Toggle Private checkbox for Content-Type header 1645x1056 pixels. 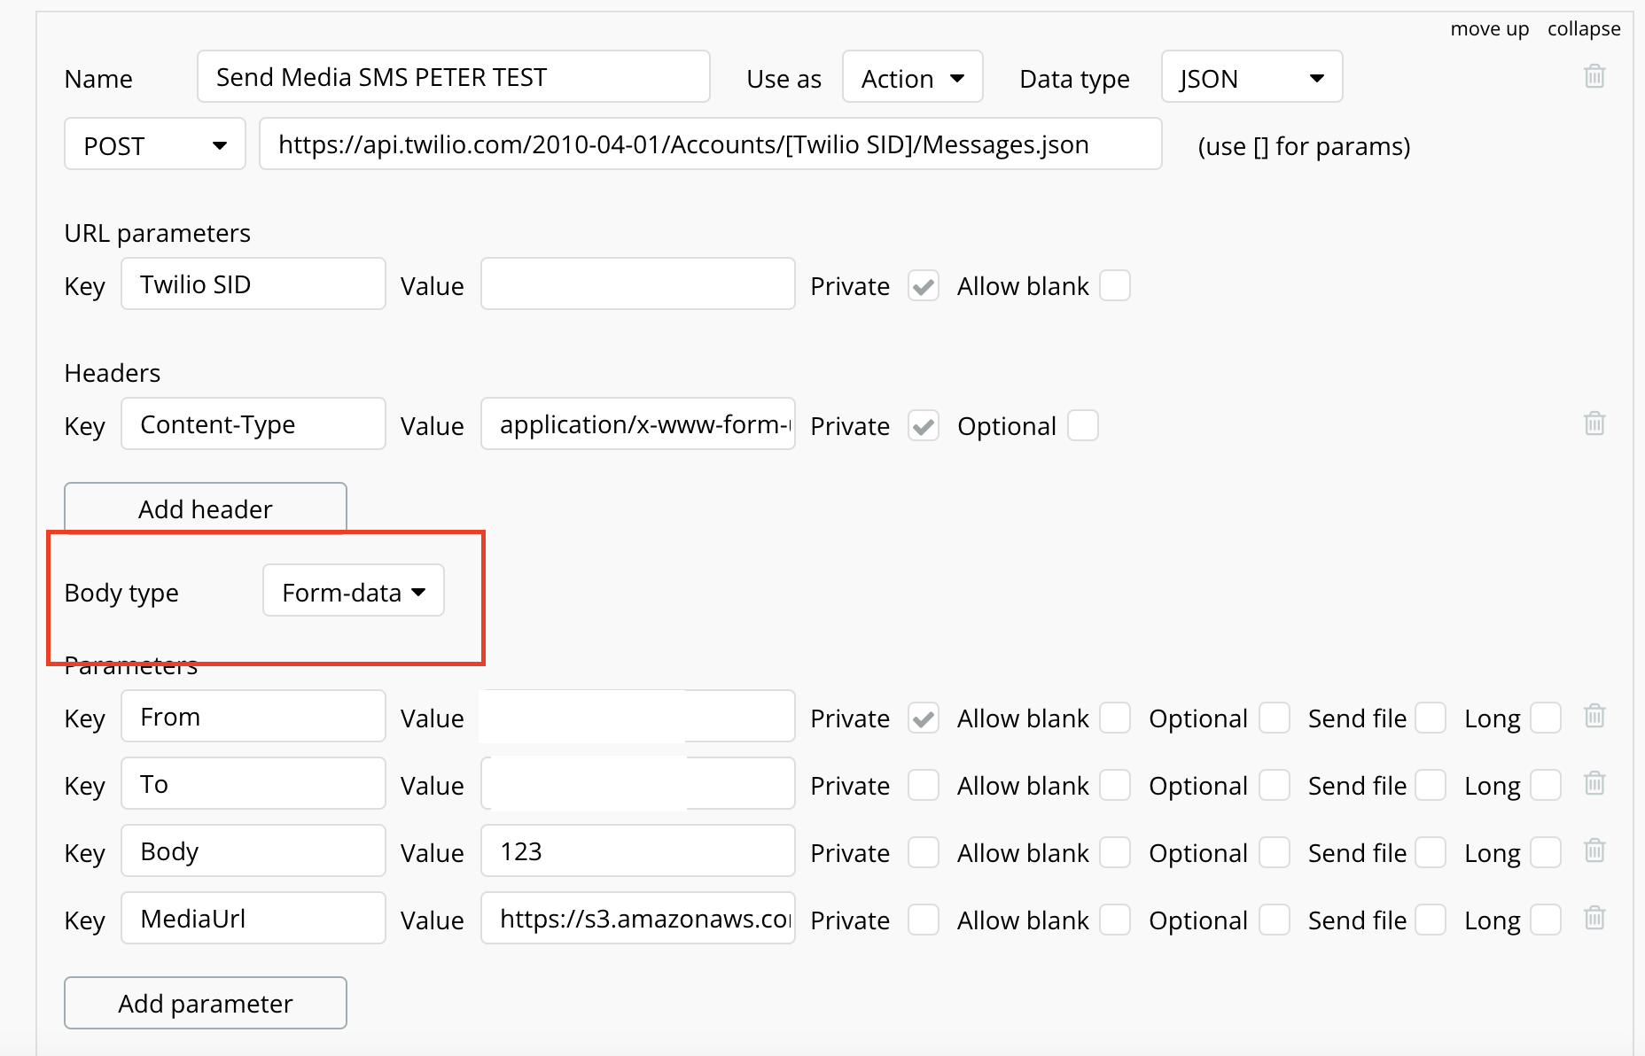coord(924,426)
